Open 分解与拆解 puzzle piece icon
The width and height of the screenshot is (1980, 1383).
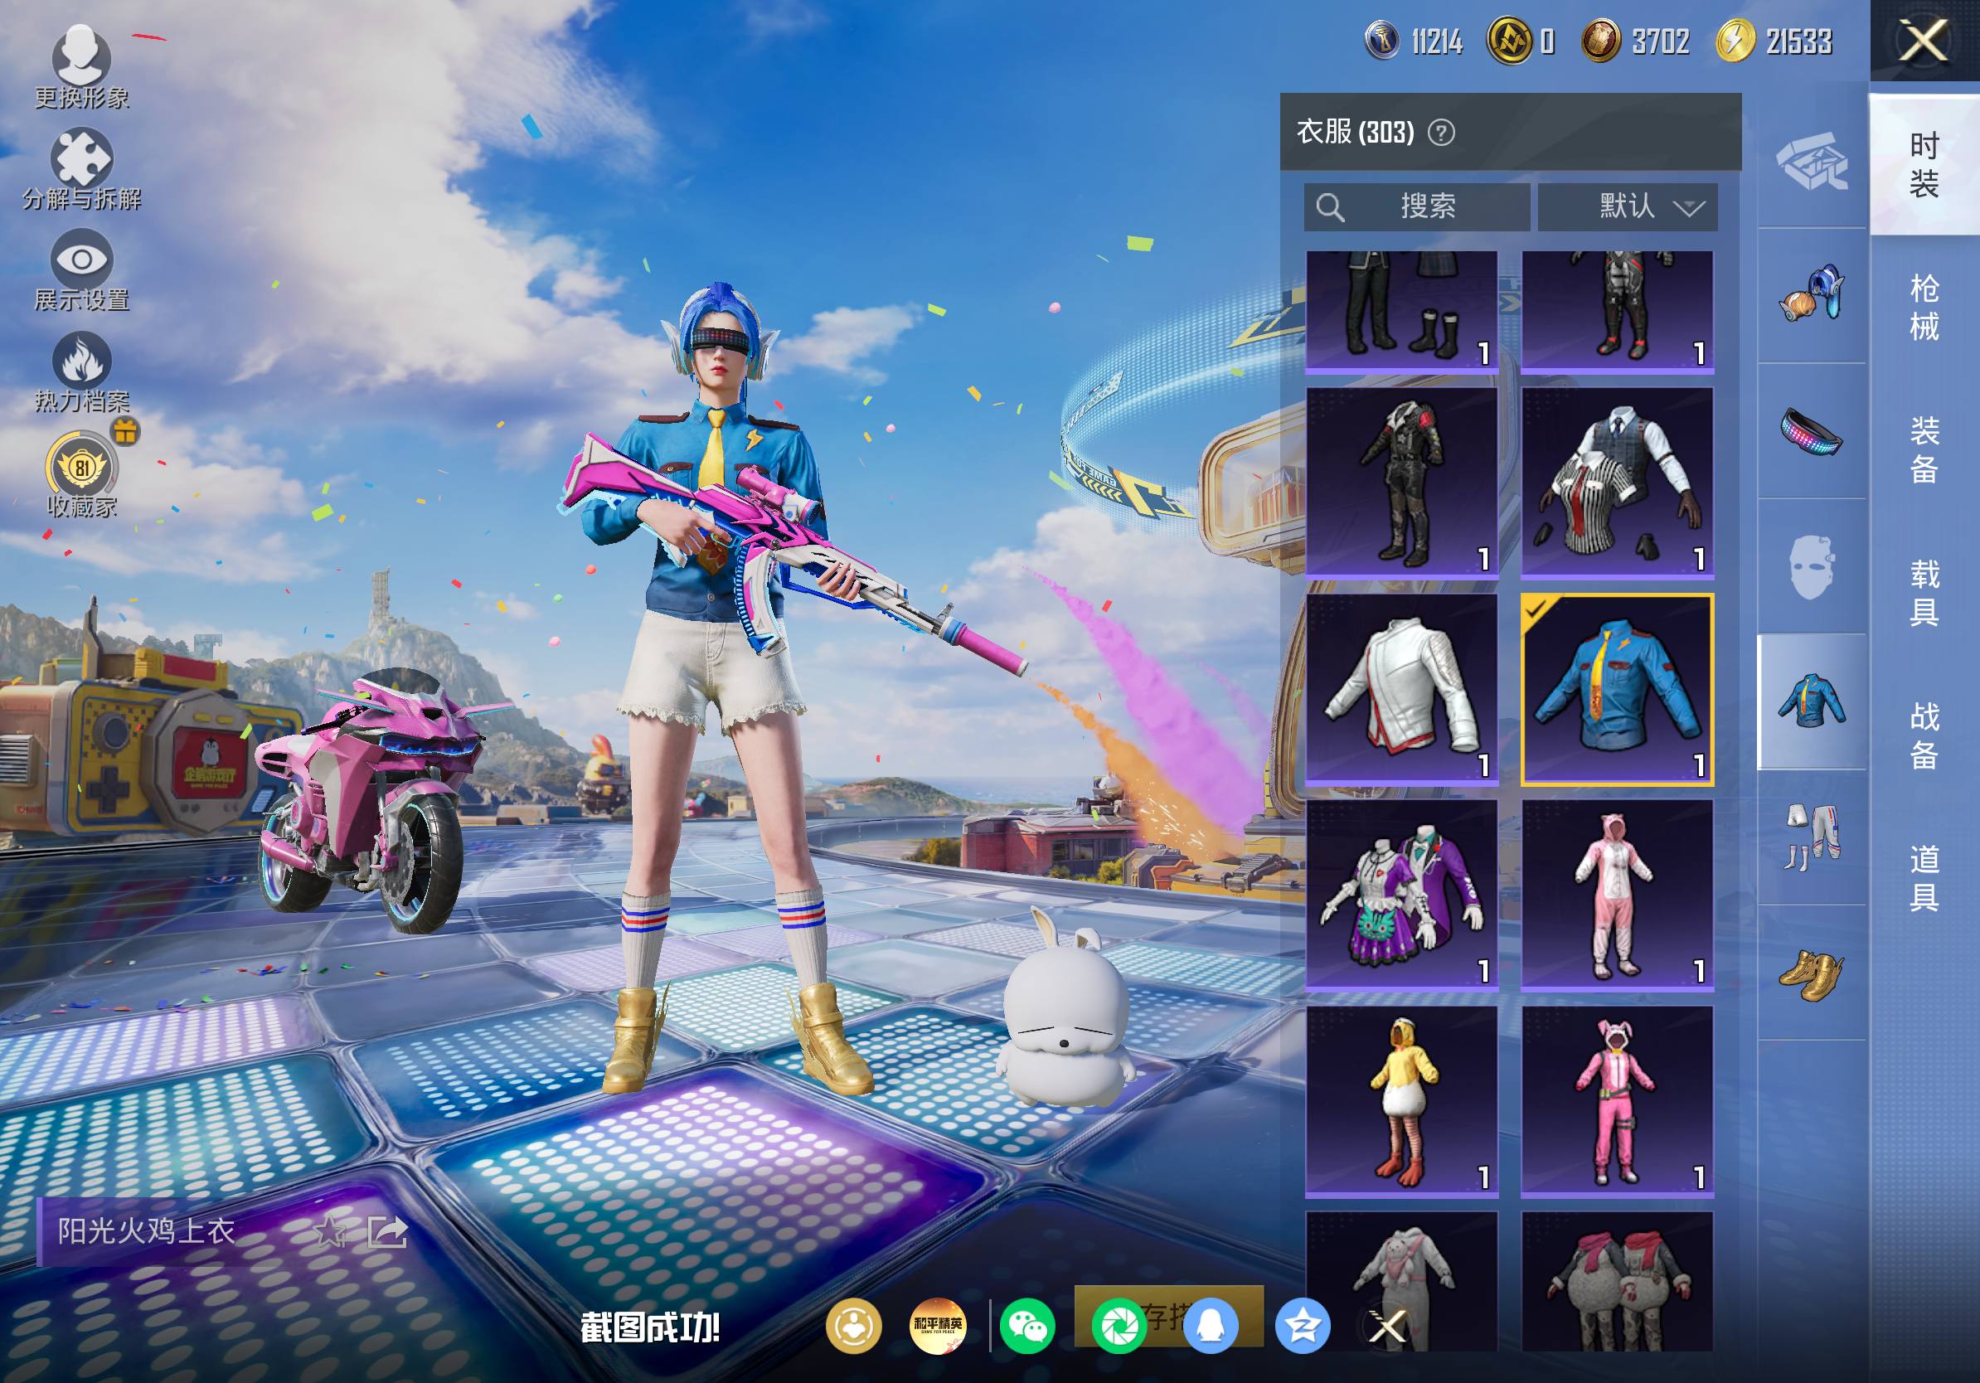pos(81,157)
